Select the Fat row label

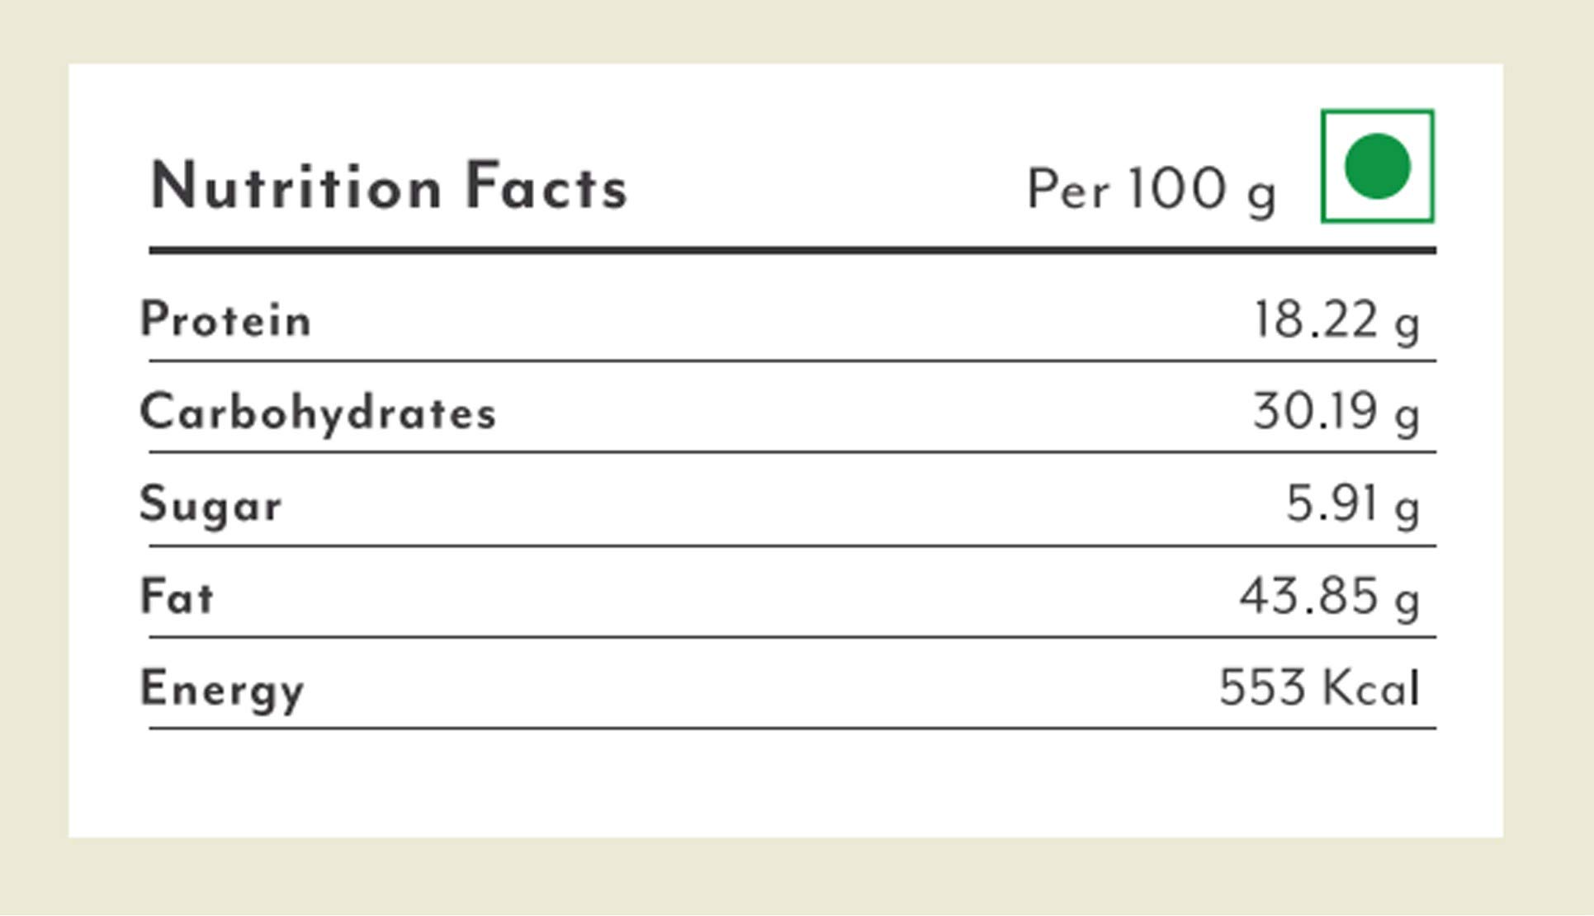click(x=177, y=596)
